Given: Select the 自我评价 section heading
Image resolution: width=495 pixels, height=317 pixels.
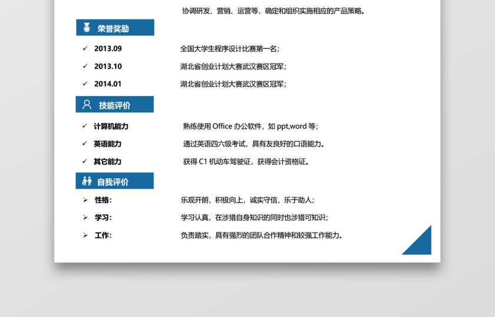Looking at the screenshot, I should [114, 181].
